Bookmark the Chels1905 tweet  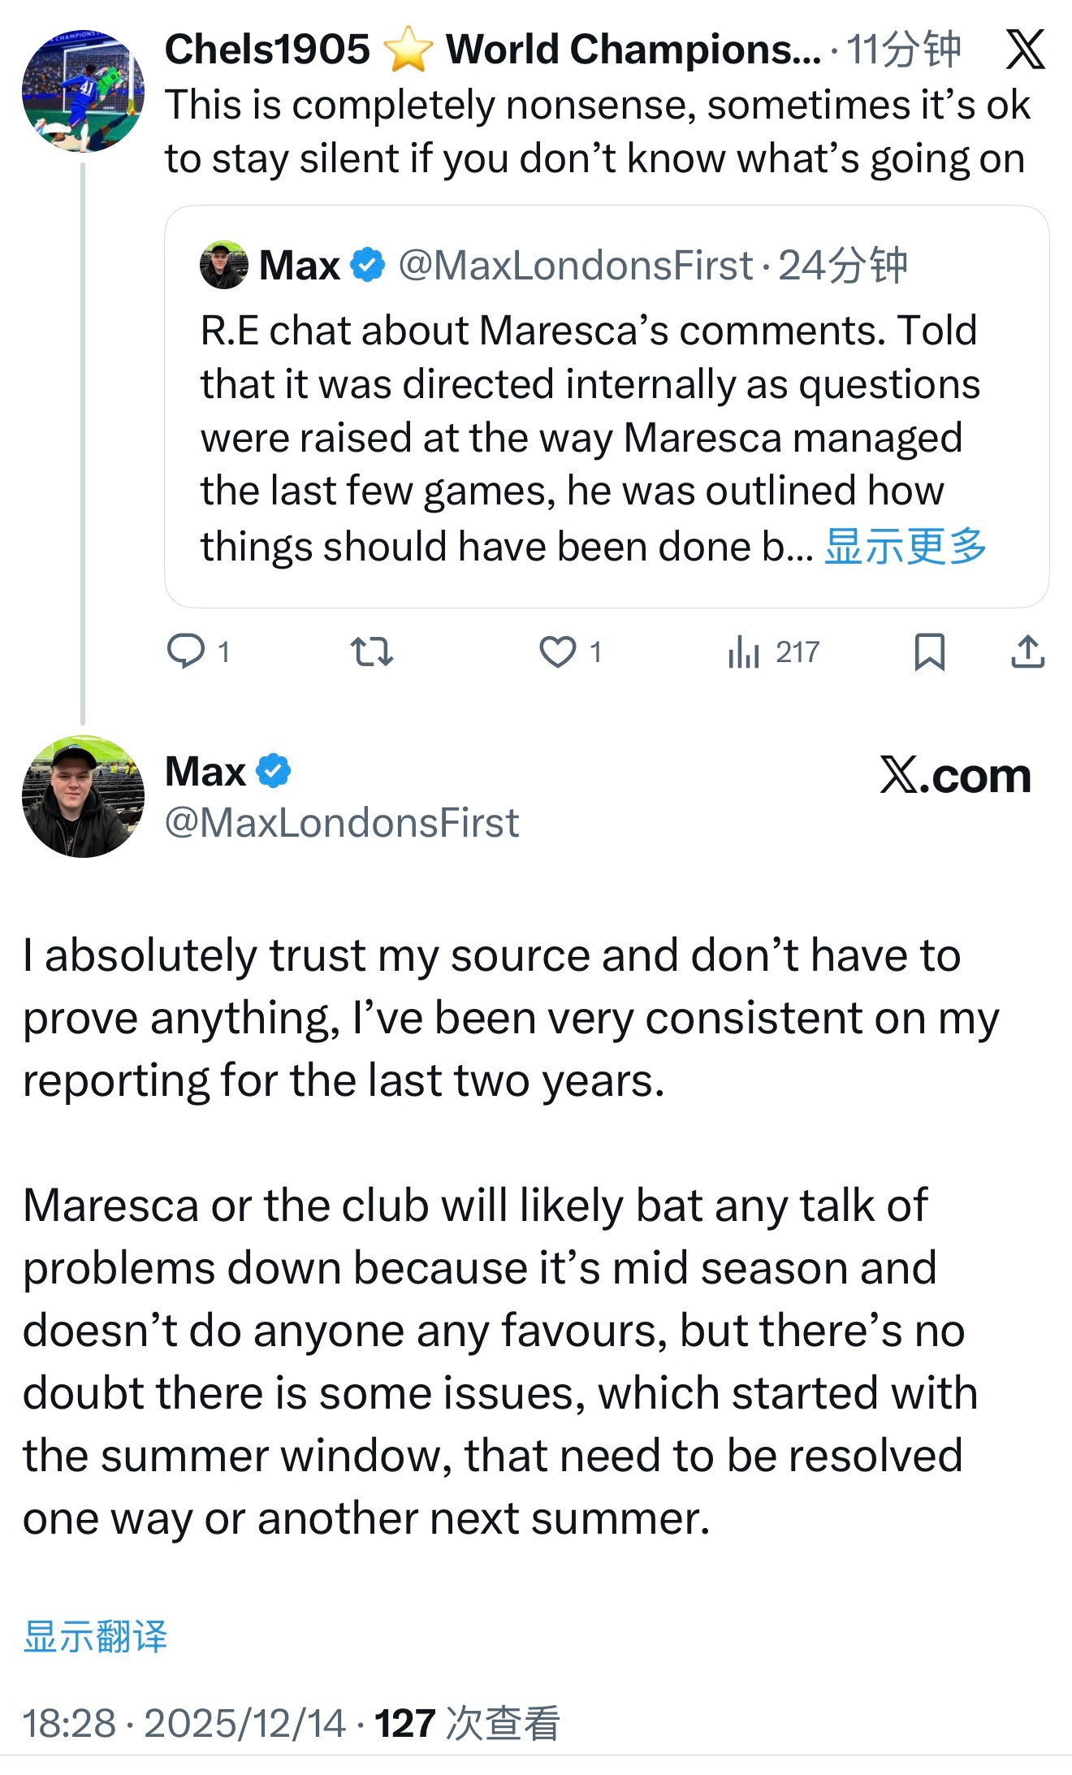click(x=930, y=652)
